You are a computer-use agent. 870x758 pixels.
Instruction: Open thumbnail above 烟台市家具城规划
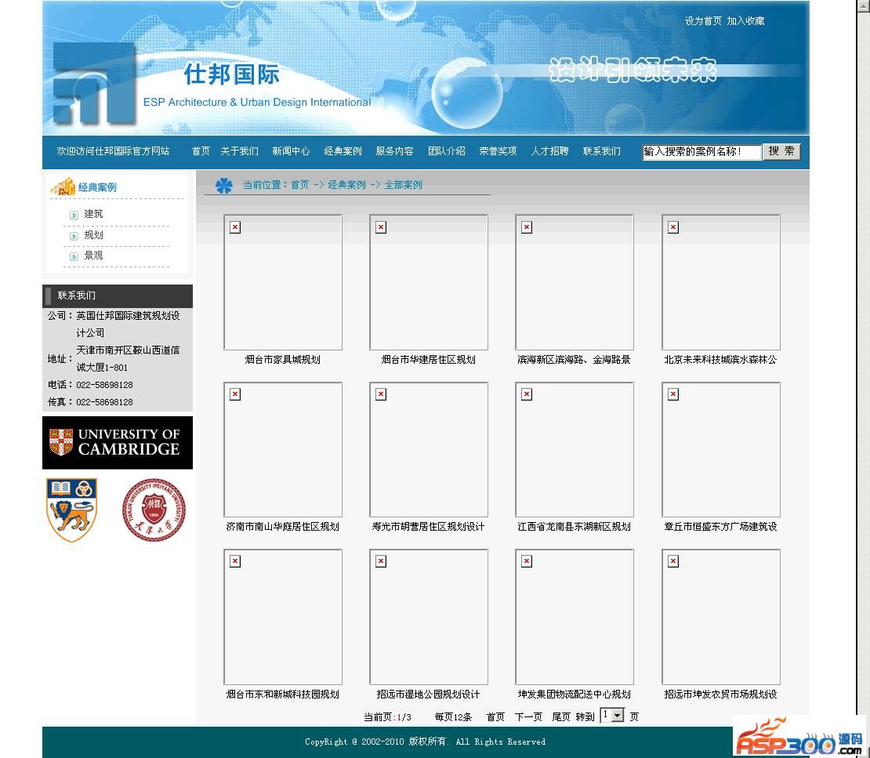[283, 282]
